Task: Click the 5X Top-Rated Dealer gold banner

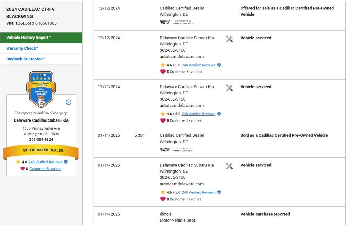Action: point(41,150)
